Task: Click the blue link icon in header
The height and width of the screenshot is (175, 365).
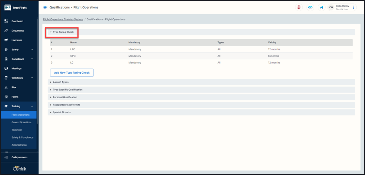Action: tap(310, 7)
